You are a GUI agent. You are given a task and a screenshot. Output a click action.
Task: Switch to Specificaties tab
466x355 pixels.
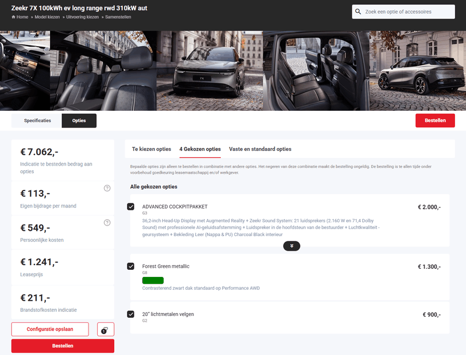click(x=37, y=121)
